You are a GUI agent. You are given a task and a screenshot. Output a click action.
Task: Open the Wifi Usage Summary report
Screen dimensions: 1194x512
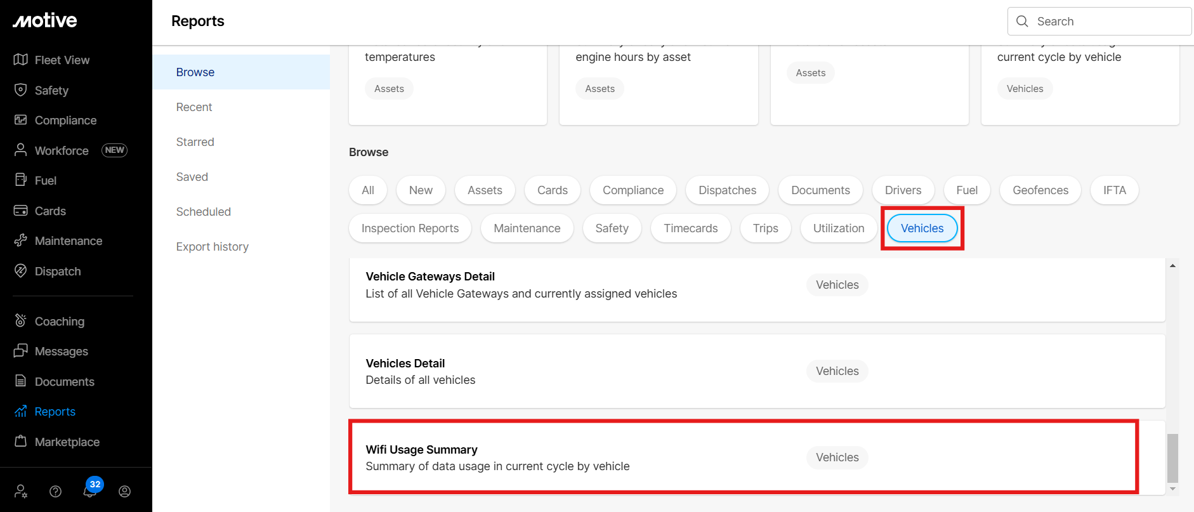(421, 450)
